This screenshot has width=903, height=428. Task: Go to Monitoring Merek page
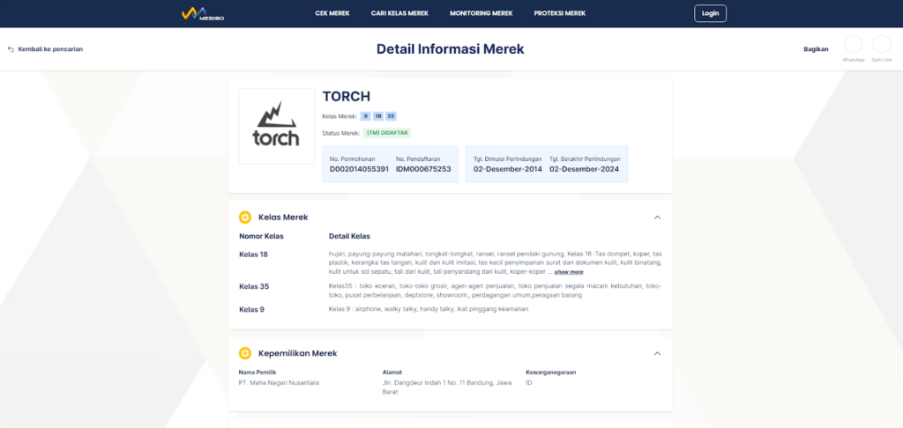pyautogui.click(x=481, y=13)
